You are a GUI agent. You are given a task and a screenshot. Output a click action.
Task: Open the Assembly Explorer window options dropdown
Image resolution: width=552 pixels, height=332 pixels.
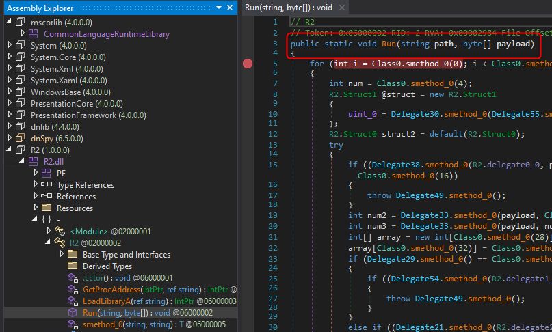219,8
